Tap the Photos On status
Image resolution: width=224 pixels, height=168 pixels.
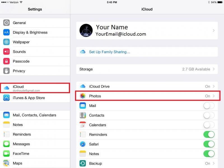click(x=207, y=96)
